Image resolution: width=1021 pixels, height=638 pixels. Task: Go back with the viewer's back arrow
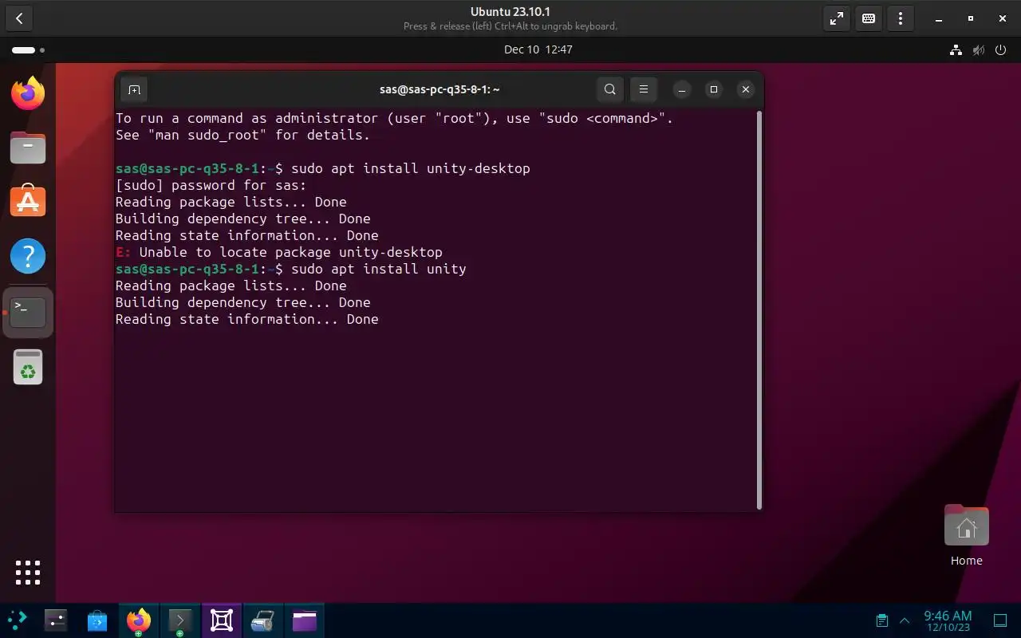[19, 18]
